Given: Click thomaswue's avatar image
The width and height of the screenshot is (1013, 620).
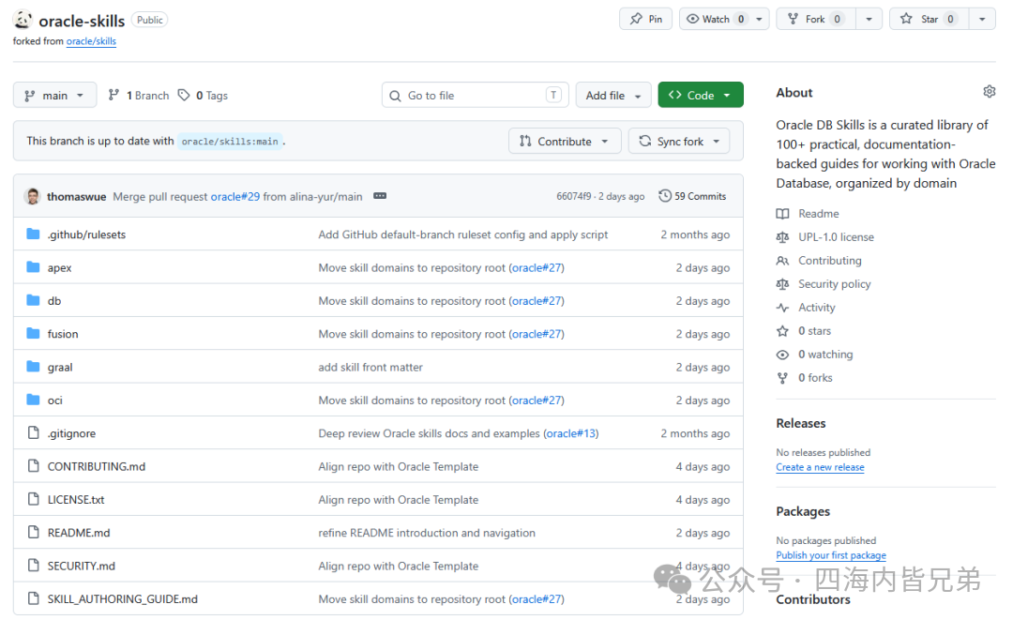Looking at the screenshot, I should tap(32, 196).
